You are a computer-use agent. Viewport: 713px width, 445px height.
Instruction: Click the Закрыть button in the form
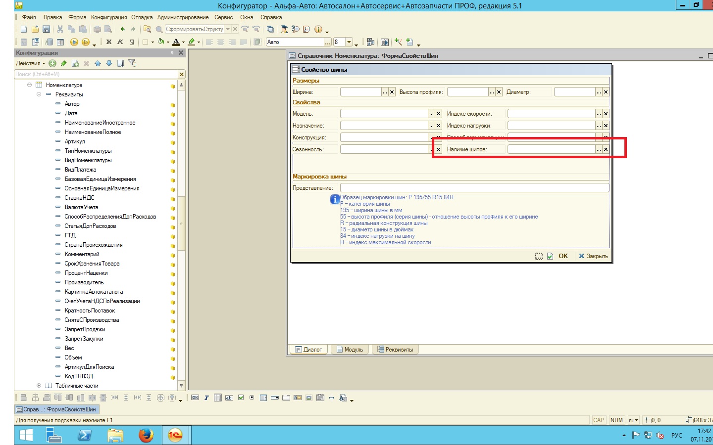(594, 256)
